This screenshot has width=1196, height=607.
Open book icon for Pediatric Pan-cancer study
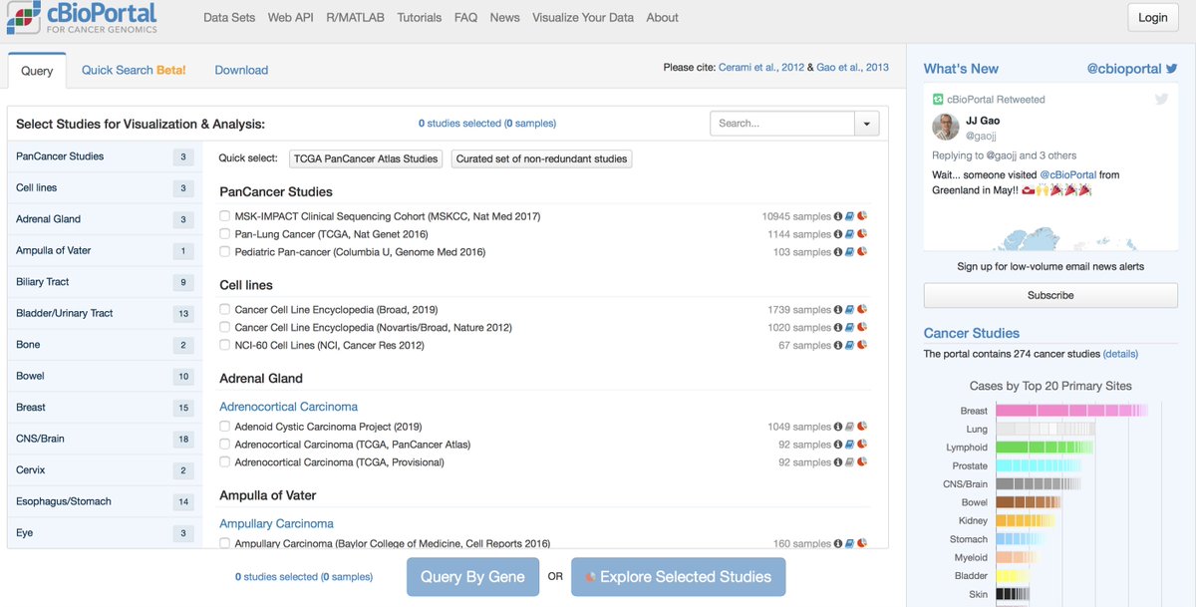click(x=850, y=252)
